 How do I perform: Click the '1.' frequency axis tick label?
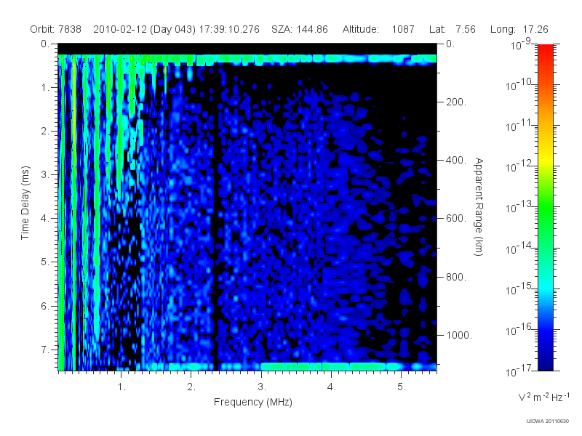point(121,387)
